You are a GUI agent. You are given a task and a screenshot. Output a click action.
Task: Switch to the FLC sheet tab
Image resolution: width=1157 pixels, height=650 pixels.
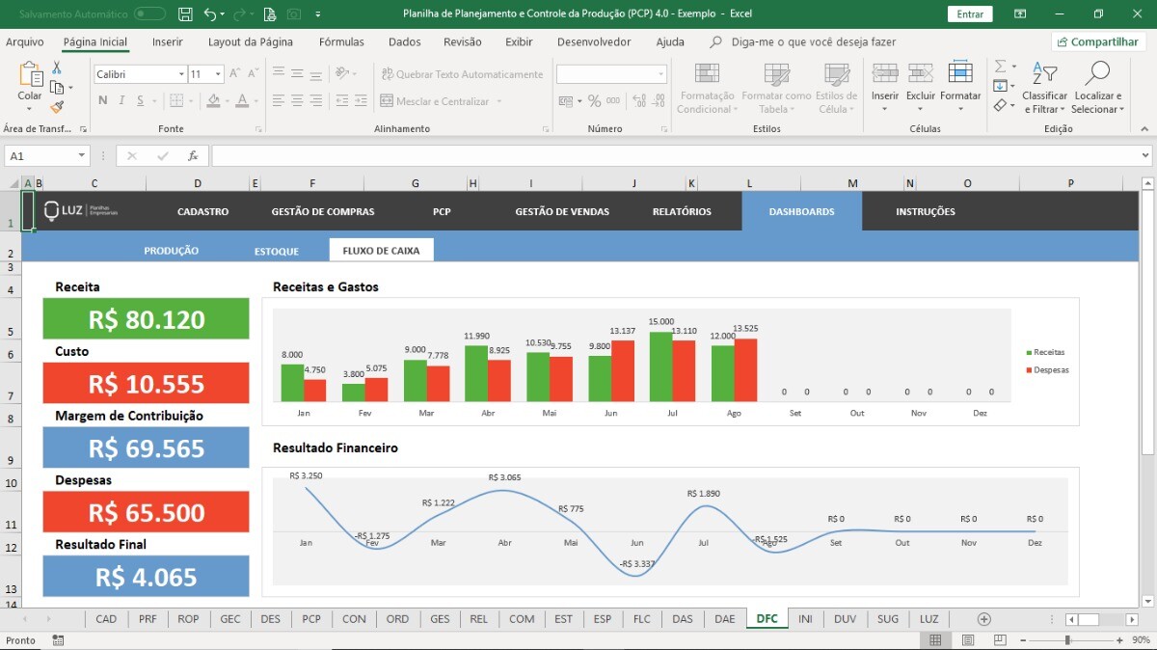pyautogui.click(x=641, y=619)
